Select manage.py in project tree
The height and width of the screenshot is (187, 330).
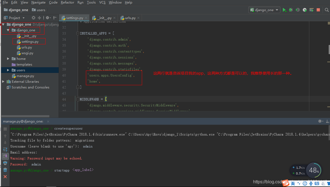[25, 76]
